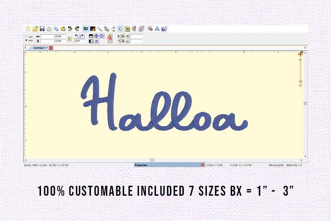Image resolution: width=331 pixels, height=221 pixels.
Task: Open the Untitled 1 document tab
Action: [x=39, y=48]
